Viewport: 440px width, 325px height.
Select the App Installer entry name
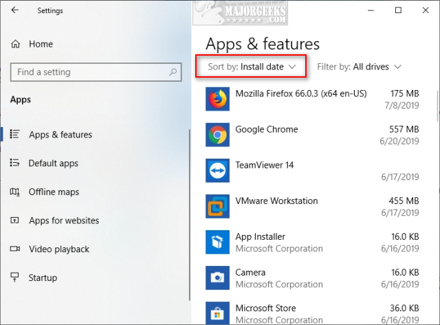tap(260, 236)
